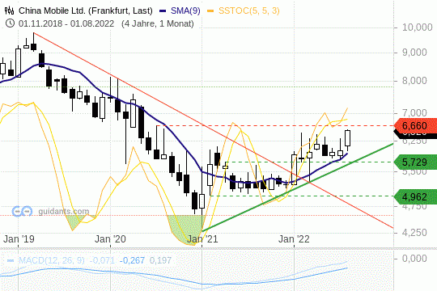Click the guidants.com watermark link
Screen dimensions: 437x291
(x=64, y=212)
